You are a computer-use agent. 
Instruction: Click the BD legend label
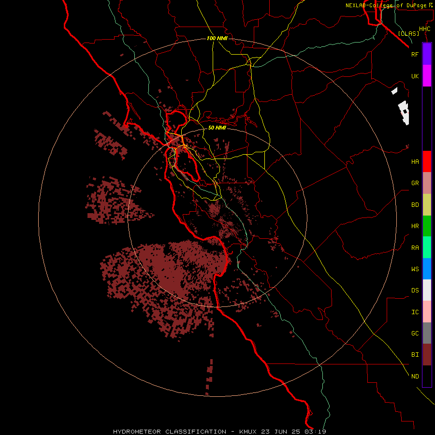click(415, 205)
